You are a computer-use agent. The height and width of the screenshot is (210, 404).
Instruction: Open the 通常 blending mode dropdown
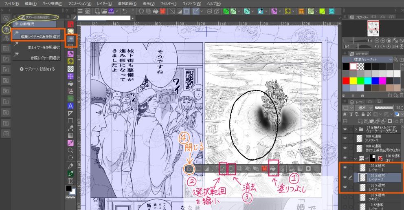click(364, 108)
